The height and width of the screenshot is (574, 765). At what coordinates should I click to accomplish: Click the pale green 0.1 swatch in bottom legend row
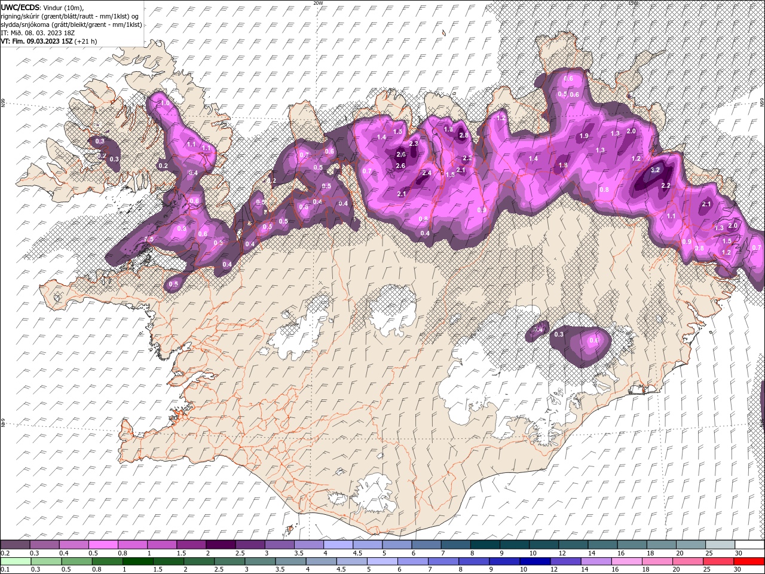pos(16,561)
